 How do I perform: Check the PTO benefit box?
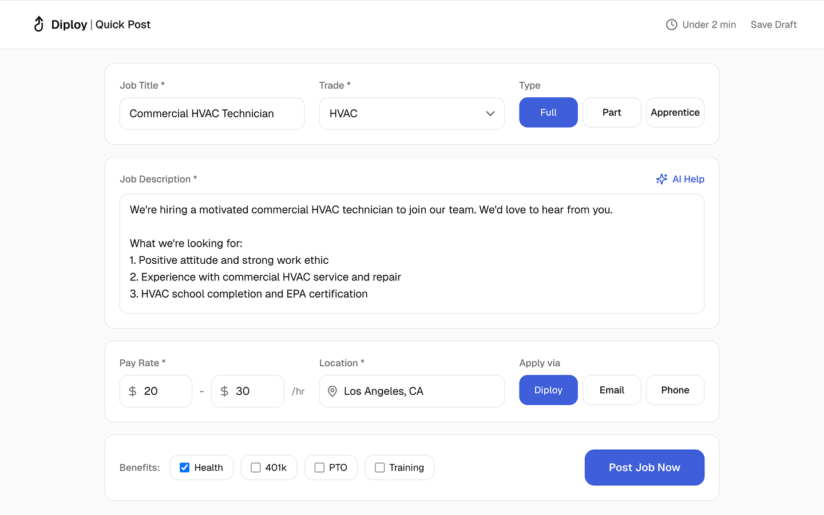pos(319,468)
